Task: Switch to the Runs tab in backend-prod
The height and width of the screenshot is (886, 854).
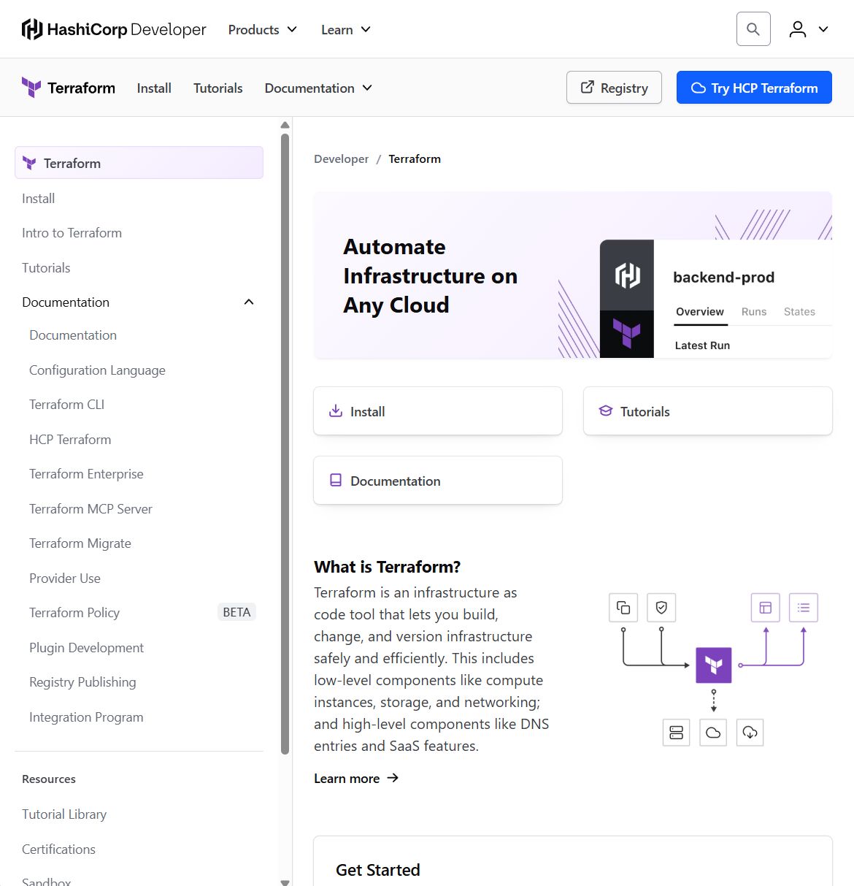Action: coord(754,312)
